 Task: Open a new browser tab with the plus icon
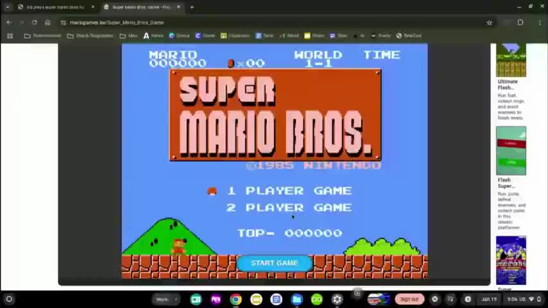(192, 7)
